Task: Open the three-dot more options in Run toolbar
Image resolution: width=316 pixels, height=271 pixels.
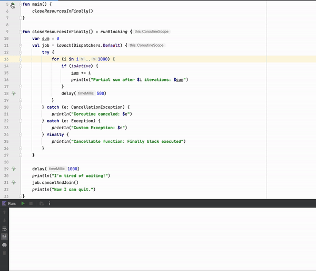Action: pyautogui.click(x=49, y=203)
